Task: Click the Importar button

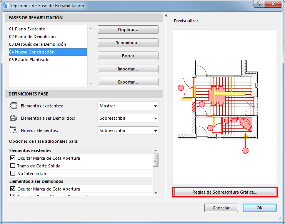Action: click(x=128, y=69)
